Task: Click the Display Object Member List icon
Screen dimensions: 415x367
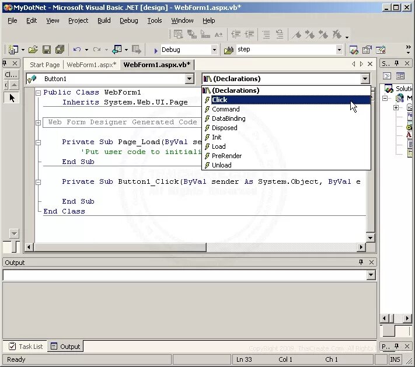Action: click(x=178, y=34)
